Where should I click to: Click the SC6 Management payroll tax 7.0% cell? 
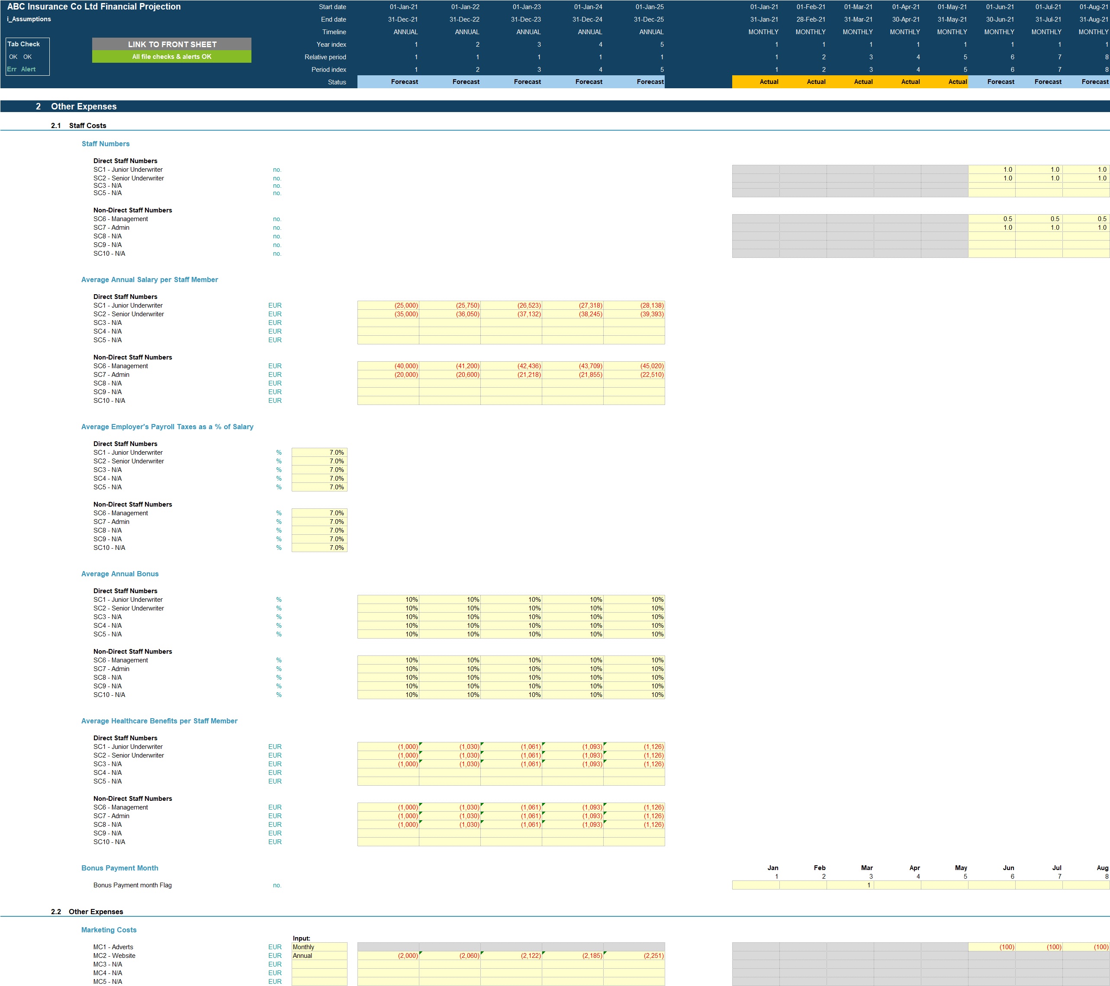[x=319, y=513]
